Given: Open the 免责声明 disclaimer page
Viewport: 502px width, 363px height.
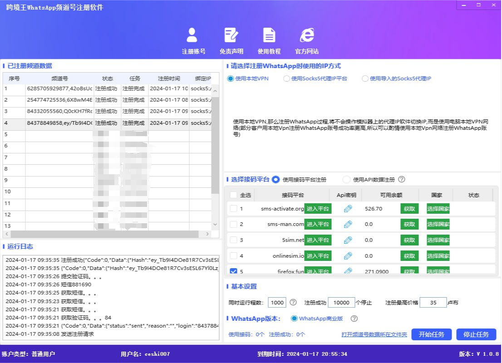Looking at the screenshot, I should pos(231,35).
